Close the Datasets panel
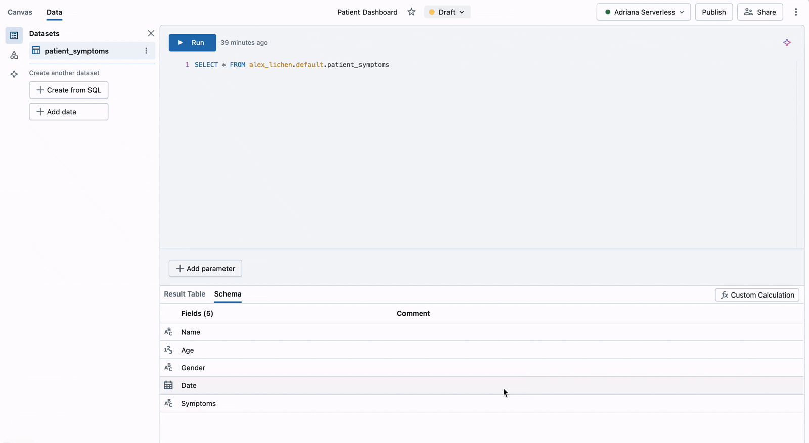The image size is (809, 443). pos(151,34)
